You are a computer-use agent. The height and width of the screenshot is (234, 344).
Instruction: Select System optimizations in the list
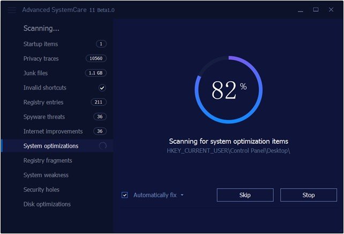(57, 146)
